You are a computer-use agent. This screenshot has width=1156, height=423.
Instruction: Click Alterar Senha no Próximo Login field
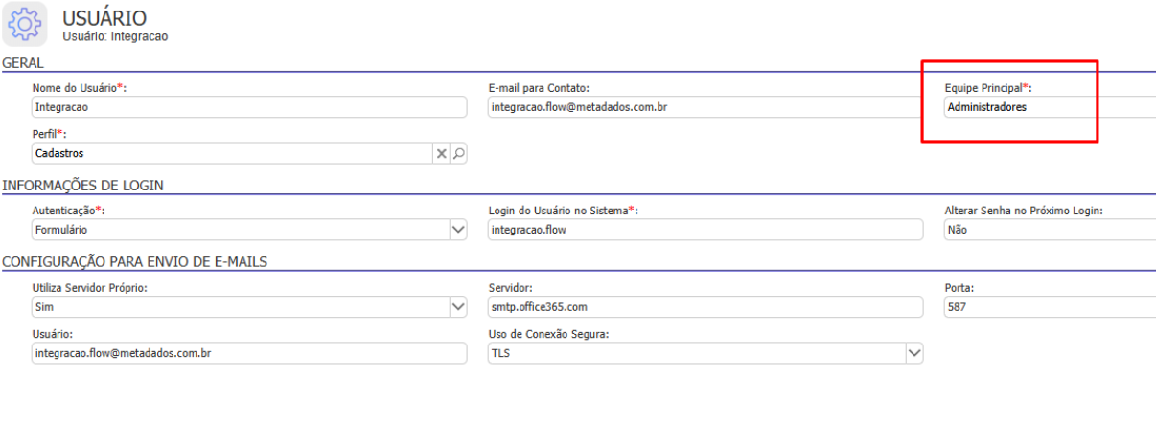coord(1050,230)
